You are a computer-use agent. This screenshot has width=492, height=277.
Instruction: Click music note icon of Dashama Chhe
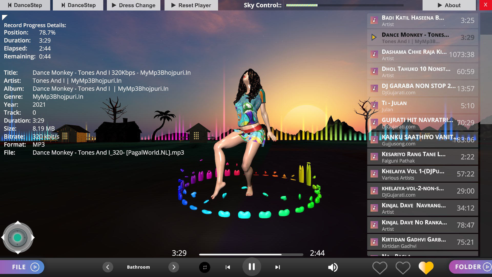tap(374, 54)
